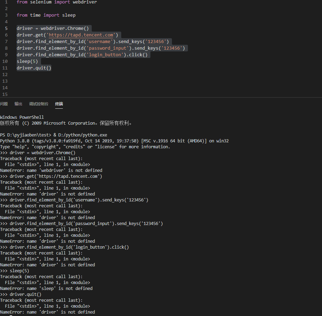Click 'driver.quit()' on editor line 11

34,68
